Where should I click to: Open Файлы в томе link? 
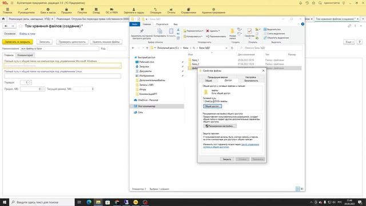pos(27,34)
